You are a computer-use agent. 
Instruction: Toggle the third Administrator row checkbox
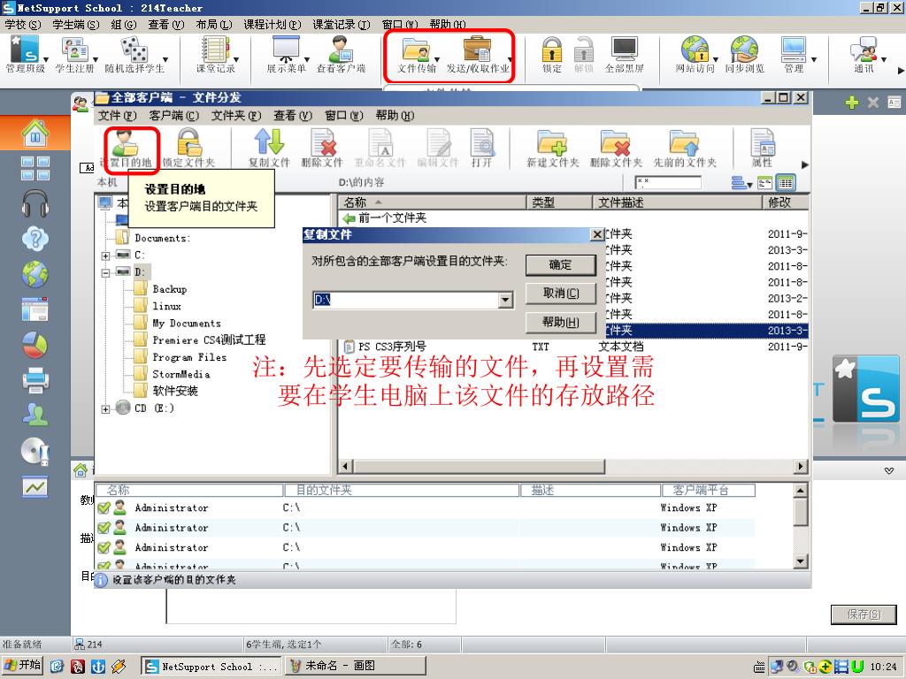coord(104,547)
